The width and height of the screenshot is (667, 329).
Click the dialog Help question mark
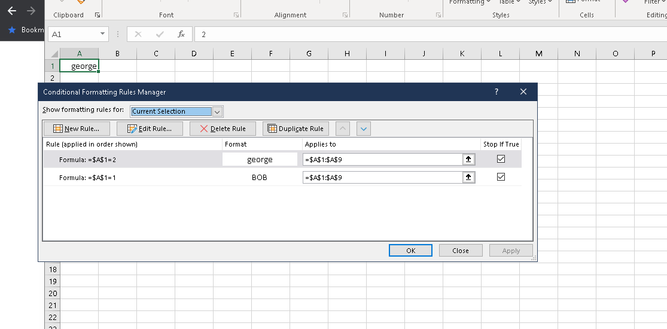[x=497, y=92]
